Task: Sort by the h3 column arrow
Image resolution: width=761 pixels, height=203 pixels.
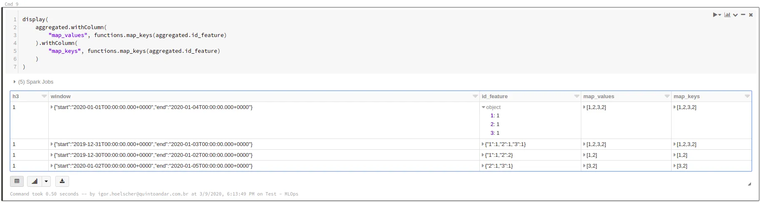Action: 44,97
